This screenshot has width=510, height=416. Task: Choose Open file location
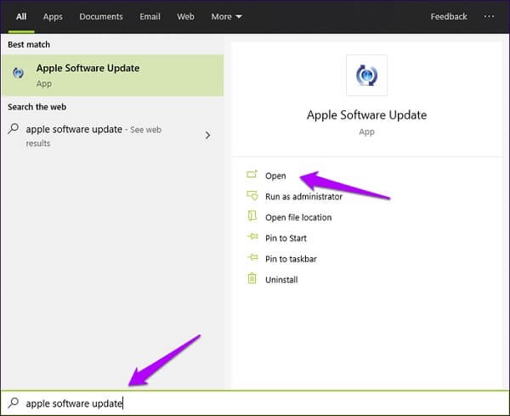[x=298, y=217]
